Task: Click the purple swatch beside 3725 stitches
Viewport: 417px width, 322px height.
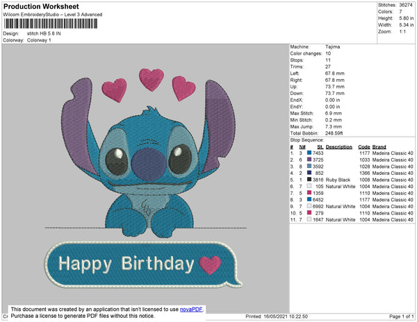Action: [x=309, y=160]
